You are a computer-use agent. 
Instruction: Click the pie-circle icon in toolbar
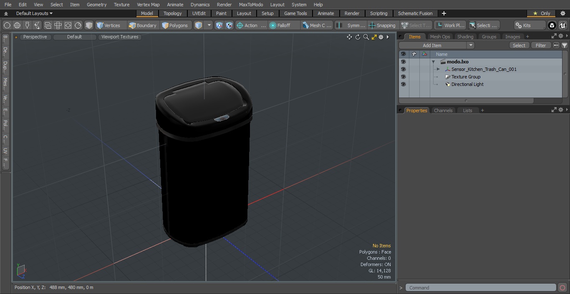[x=78, y=25]
